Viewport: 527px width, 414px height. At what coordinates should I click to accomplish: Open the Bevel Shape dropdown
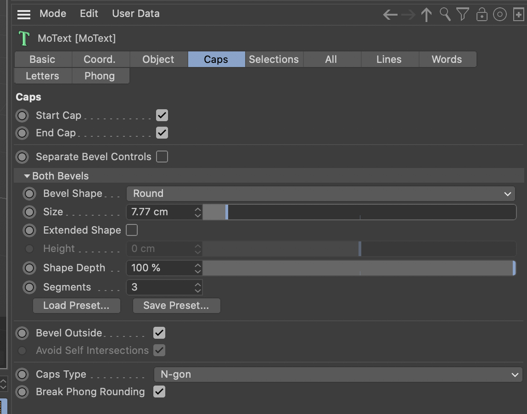[x=320, y=194]
